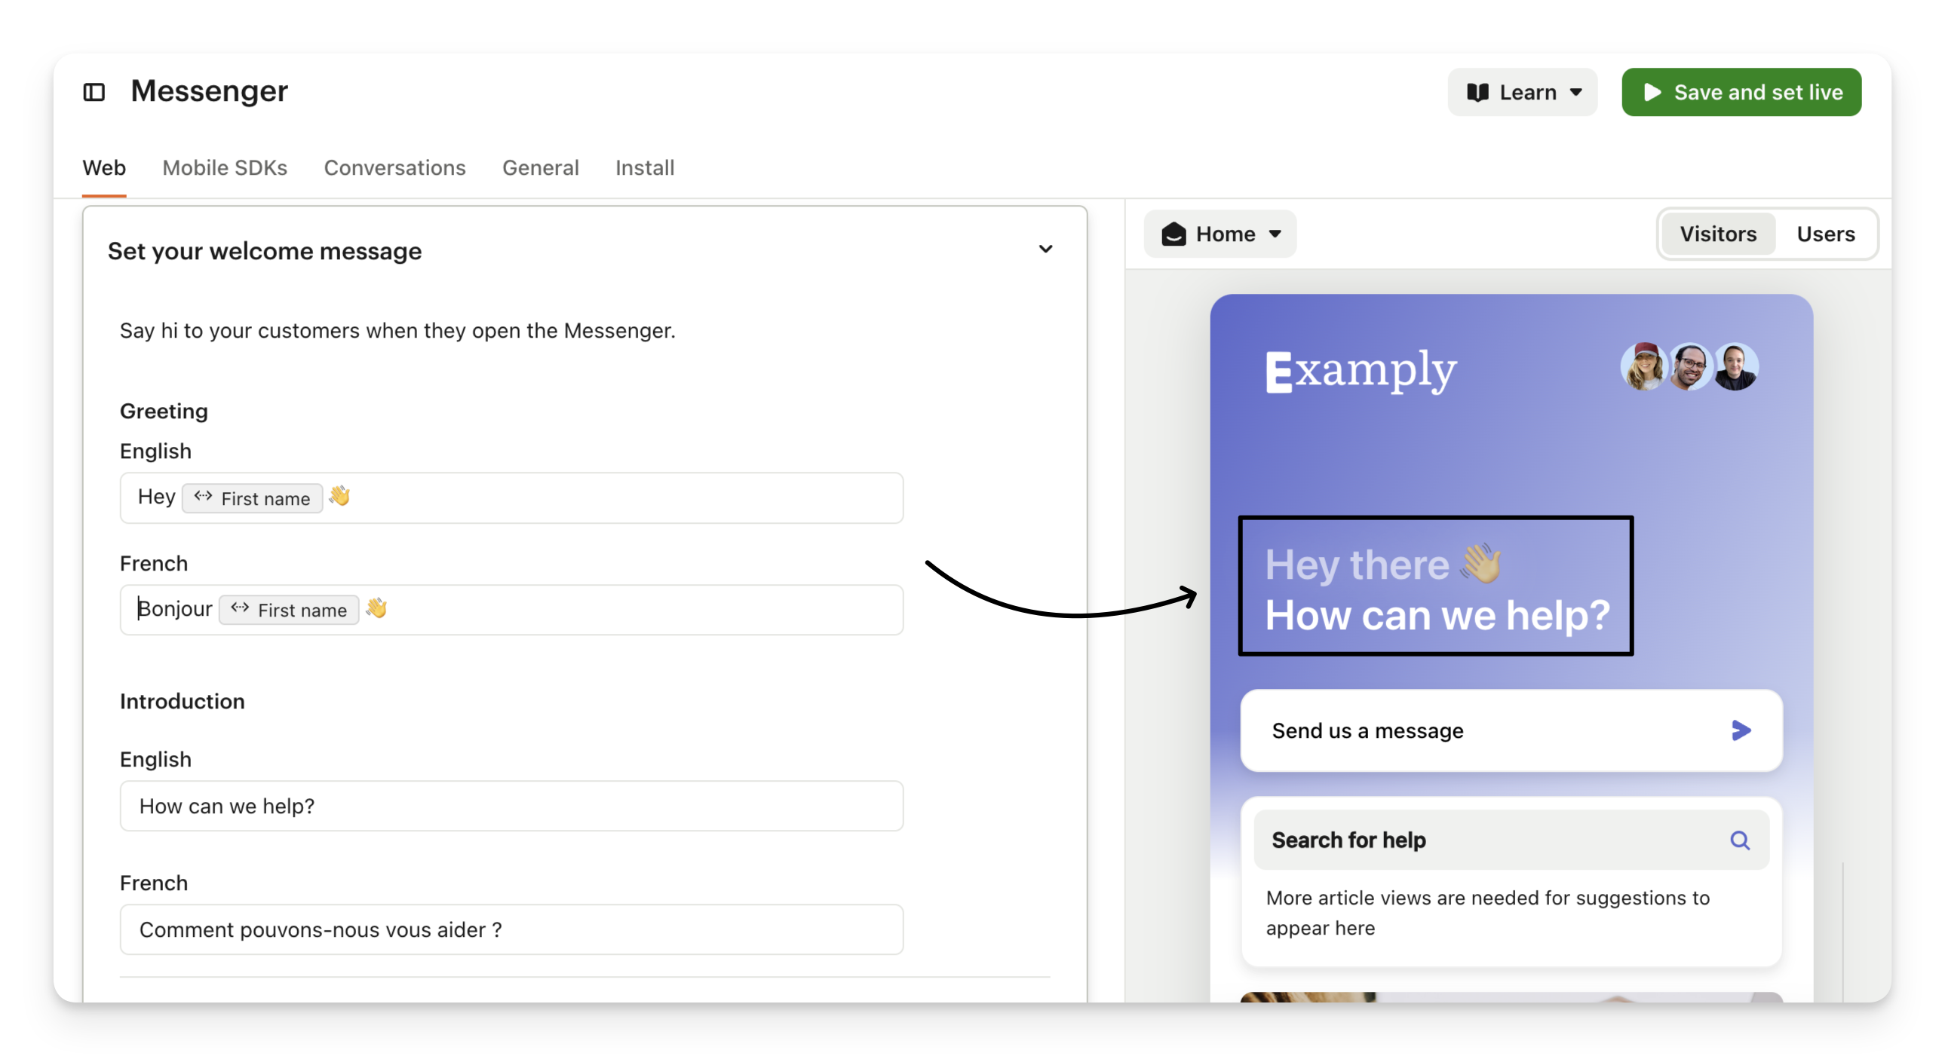Click the French introduction input field
This screenshot has height=1056, width=1945.
click(511, 929)
